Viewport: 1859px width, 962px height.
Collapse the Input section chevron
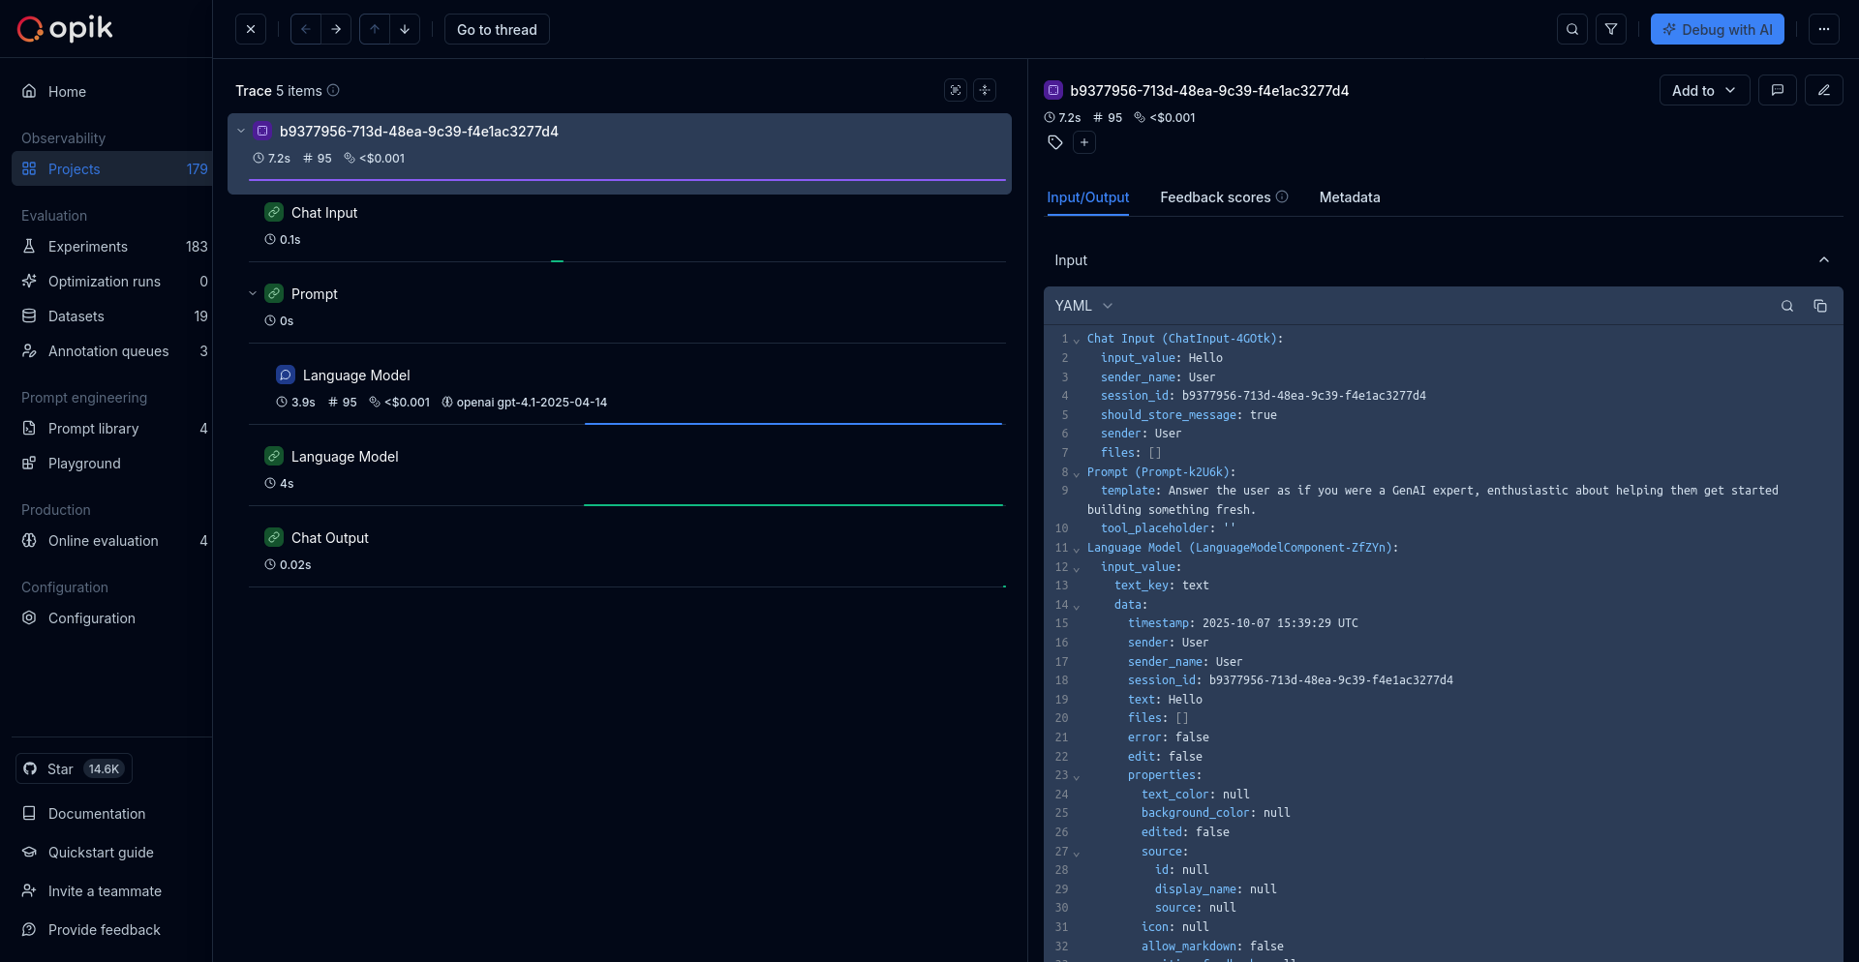click(x=1824, y=260)
